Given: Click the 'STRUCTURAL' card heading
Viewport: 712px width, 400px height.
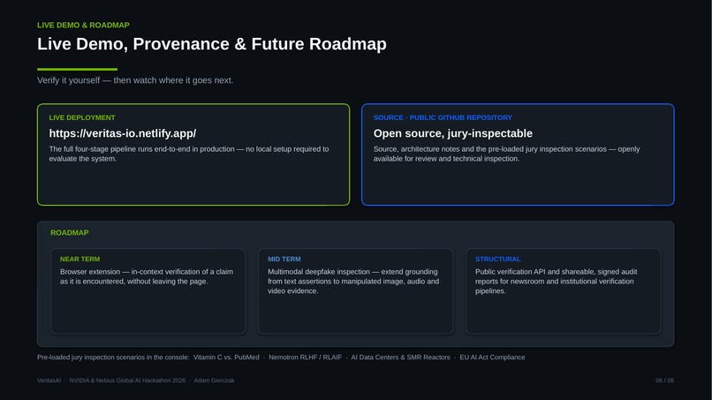Looking at the screenshot, I should pyautogui.click(x=497, y=259).
